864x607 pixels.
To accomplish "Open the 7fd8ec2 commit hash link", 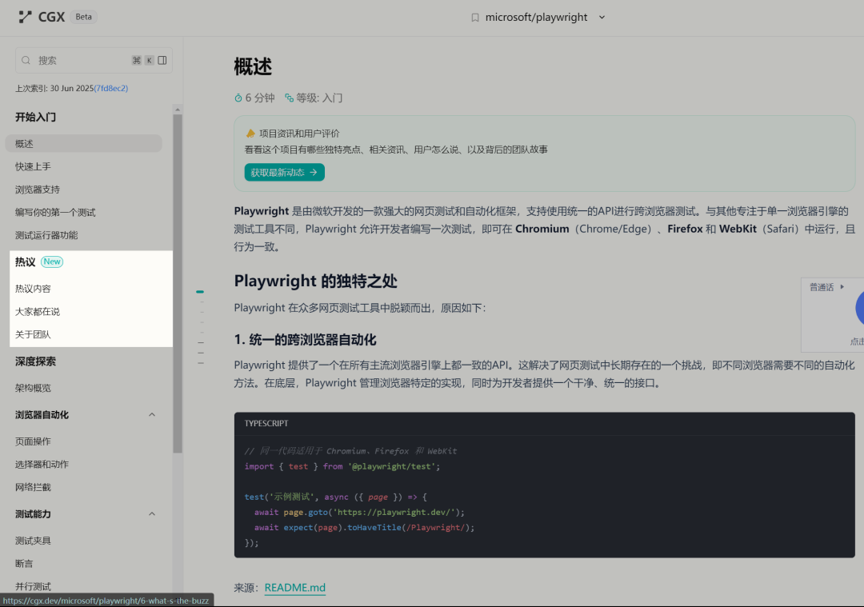I will pyautogui.click(x=111, y=88).
